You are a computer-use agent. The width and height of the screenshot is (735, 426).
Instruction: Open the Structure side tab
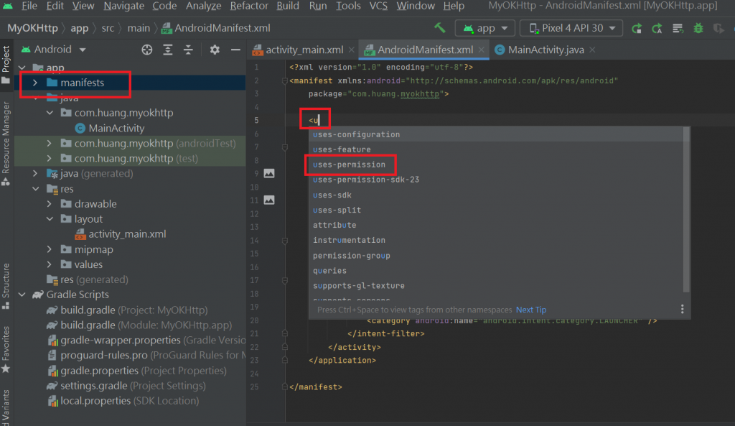tap(6, 286)
